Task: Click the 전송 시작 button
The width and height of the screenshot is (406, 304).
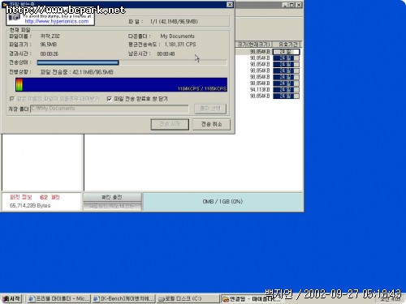Action: 170,124
